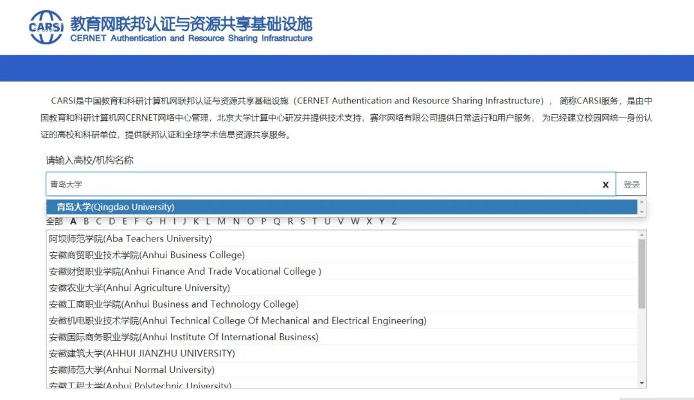Filter institutions by letter G

tap(149, 221)
